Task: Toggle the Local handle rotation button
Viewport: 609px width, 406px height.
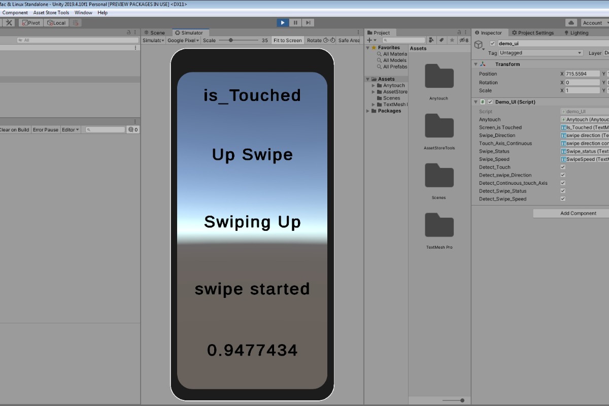Action: (56, 23)
